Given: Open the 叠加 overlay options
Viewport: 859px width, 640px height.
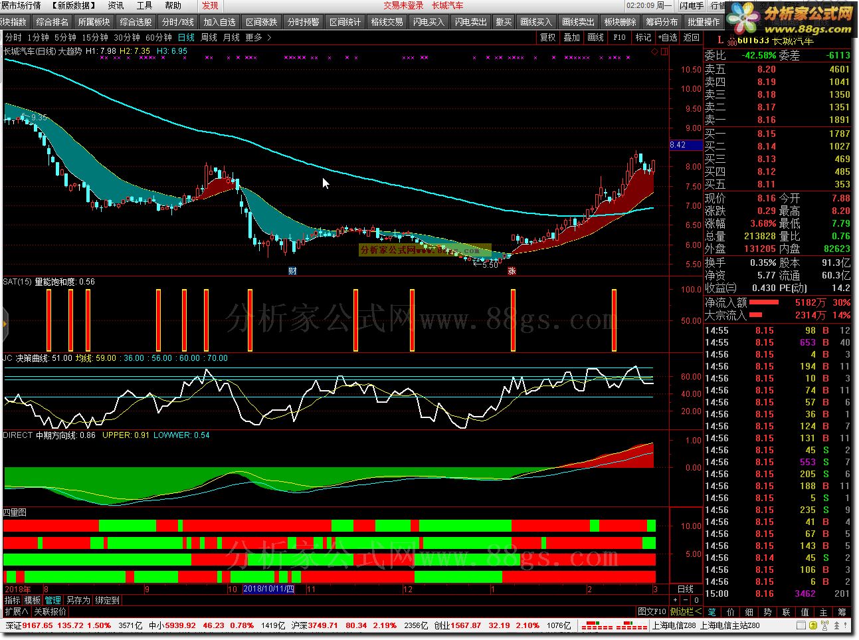Looking at the screenshot, I should (x=572, y=38).
